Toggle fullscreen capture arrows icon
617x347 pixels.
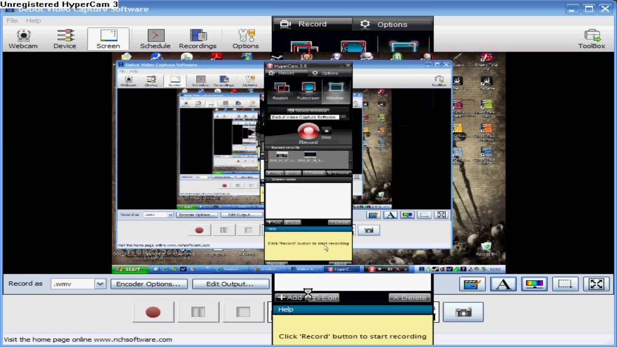pos(596,284)
